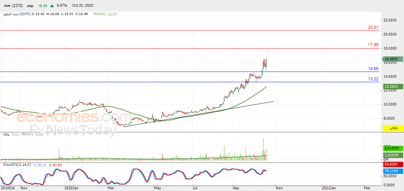Click the yellow 'خطي' scale type label
Screen dimensions: 404x191
pos(393,128)
